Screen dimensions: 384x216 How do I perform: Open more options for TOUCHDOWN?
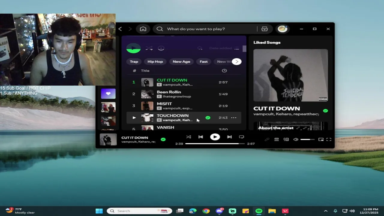click(x=234, y=118)
